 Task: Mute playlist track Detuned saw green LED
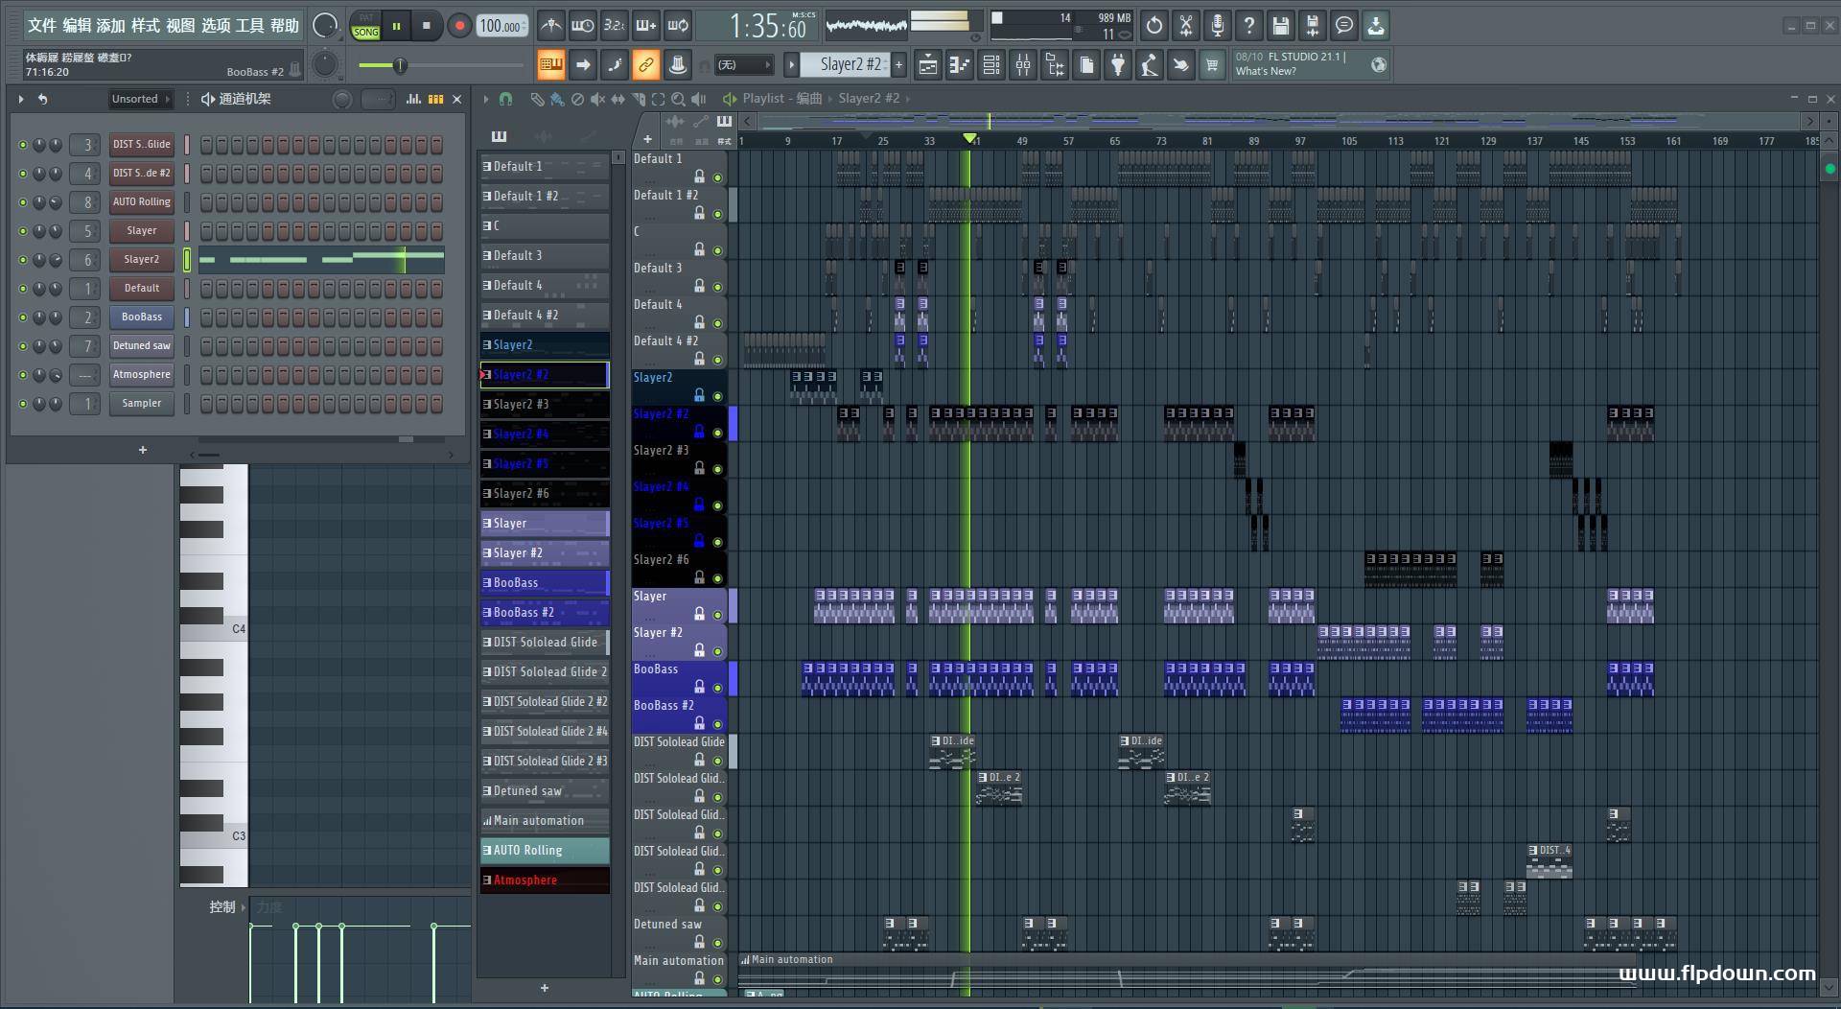click(x=717, y=943)
